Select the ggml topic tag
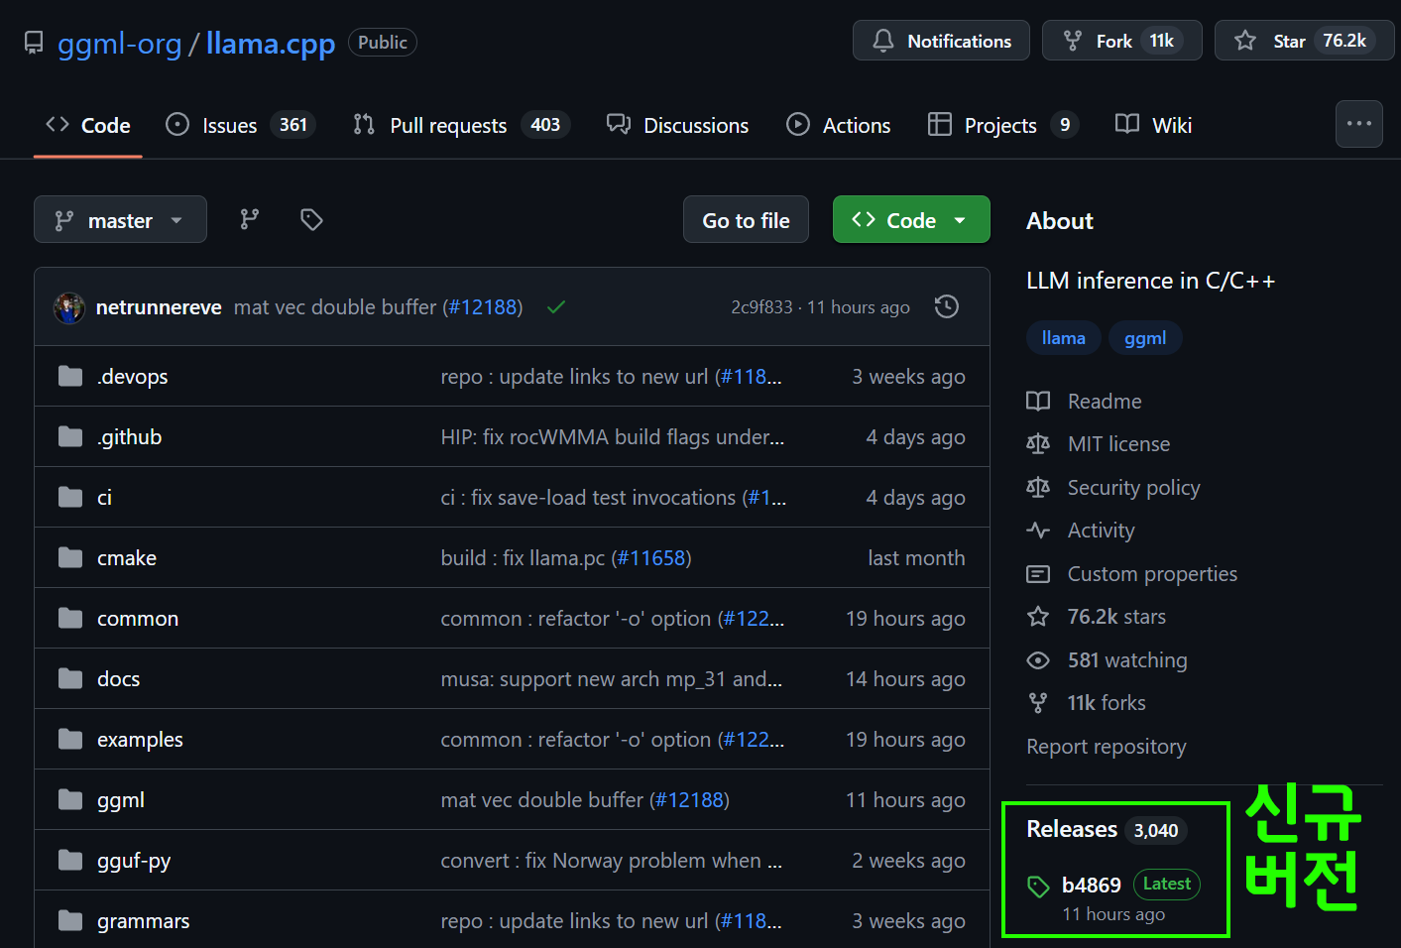The width and height of the screenshot is (1401, 948). (1145, 338)
